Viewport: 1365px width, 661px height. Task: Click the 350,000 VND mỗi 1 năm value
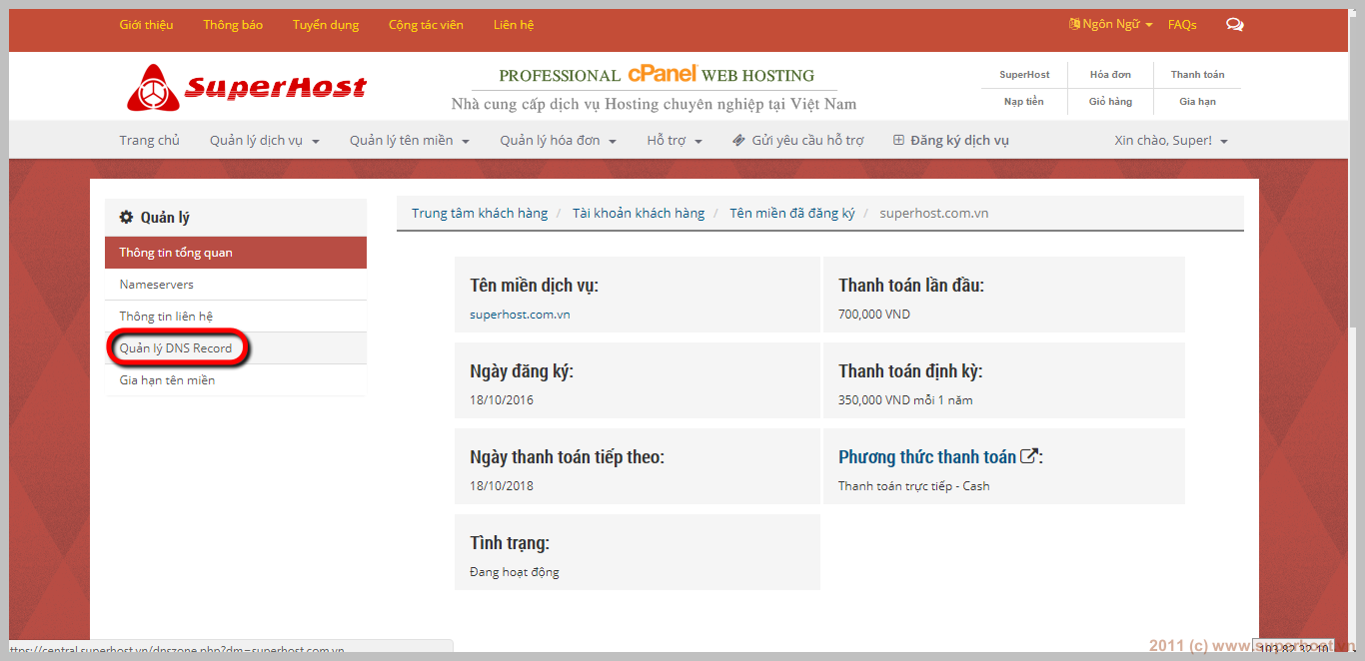point(905,400)
